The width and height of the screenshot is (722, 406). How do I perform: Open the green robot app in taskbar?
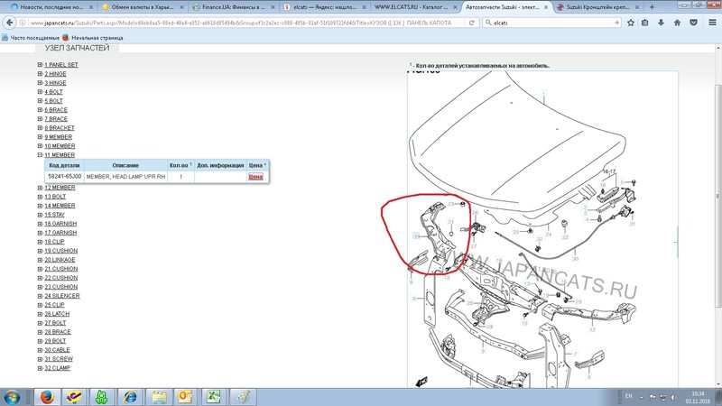tap(101, 397)
